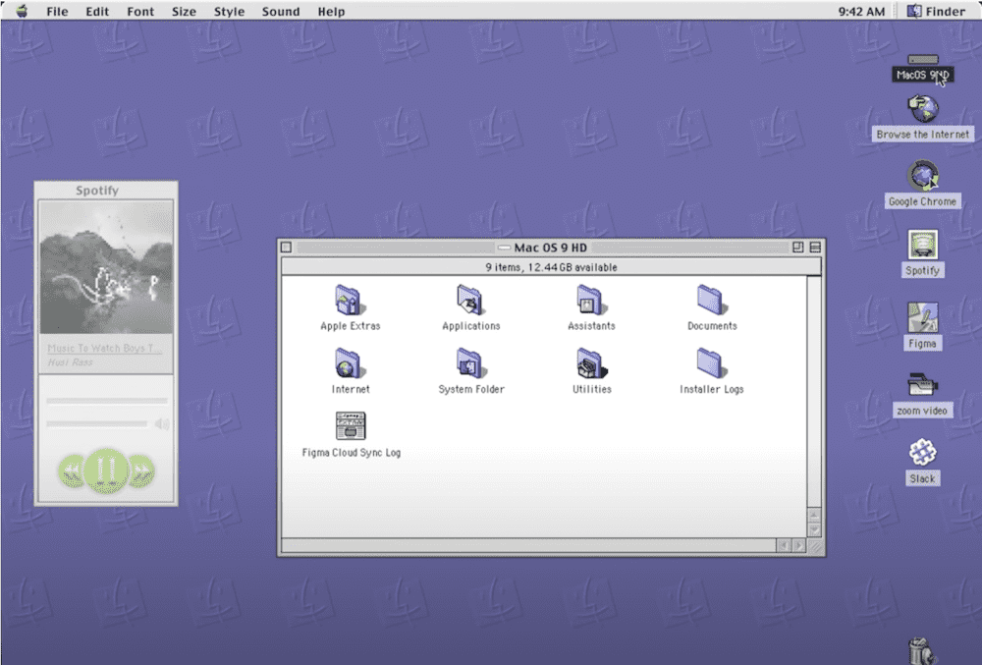Skip to next track in Spotify widget
Image resolution: width=982 pixels, height=665 pixels.
tap(142, 471)
